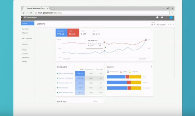
Task: Open the Women's Outerwear Campaign link
Action: 66,83
